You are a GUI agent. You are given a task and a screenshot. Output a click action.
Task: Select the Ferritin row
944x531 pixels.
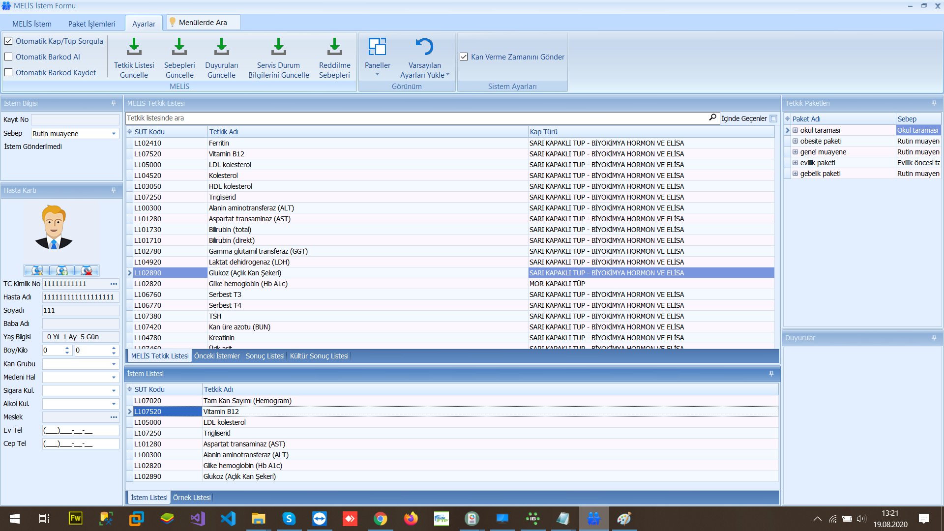coord(450,143)
